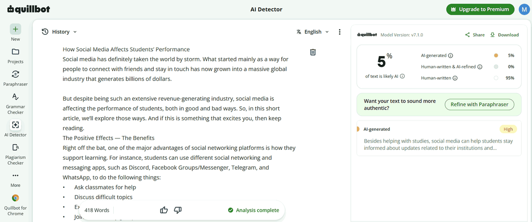Open the three-dot options menu
The image size is (532, 222).
[340, 32]
